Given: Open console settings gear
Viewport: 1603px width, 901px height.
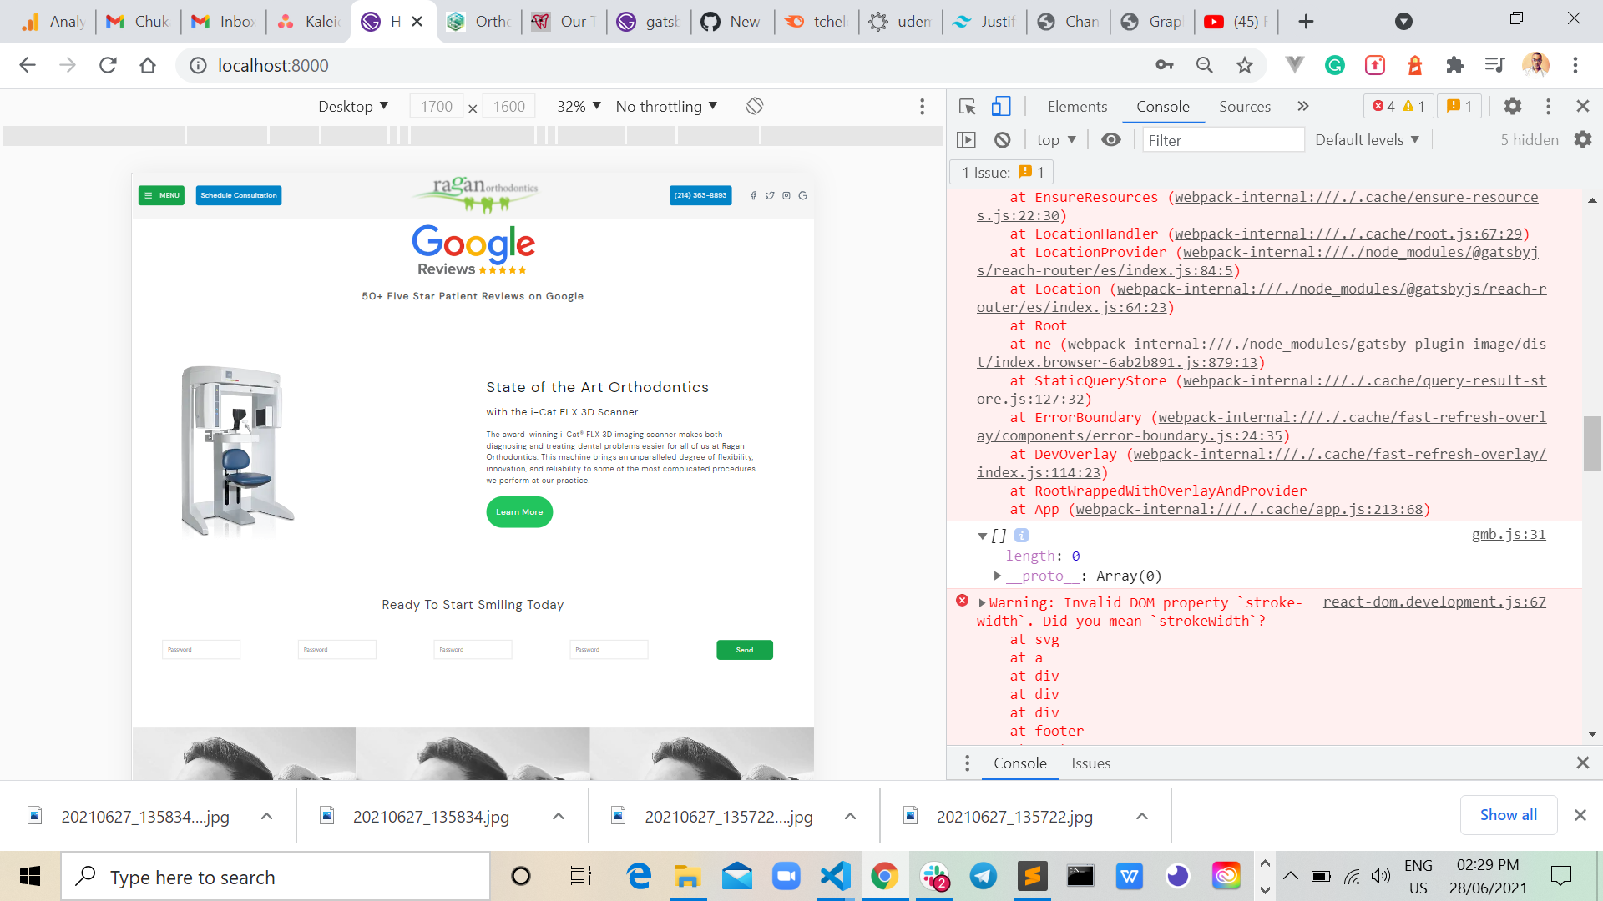Looking at the screenshot, I should (x=1583, y=140).
